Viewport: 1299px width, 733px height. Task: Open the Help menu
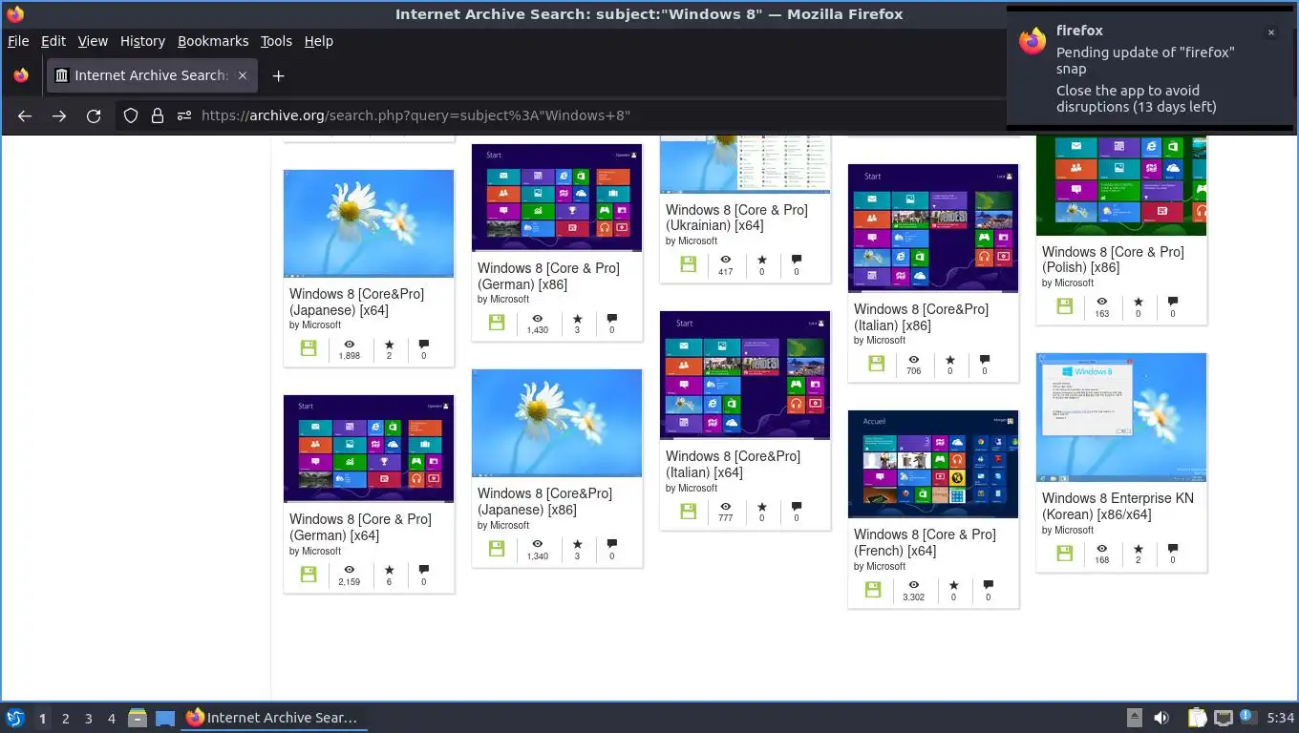coord(319,41)
